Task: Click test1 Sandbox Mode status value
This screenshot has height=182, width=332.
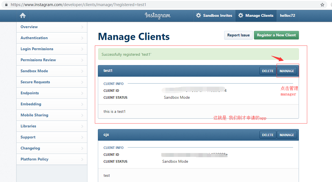Action: [x=177, y=97]
